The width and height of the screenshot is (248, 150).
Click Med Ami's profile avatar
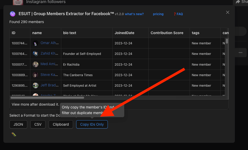pos(36,64)
